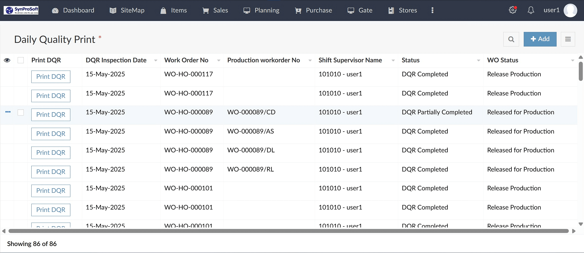Viewport: 584px width, 253px height.
Task: Go to the Stores menu
Action: (403, 10)
